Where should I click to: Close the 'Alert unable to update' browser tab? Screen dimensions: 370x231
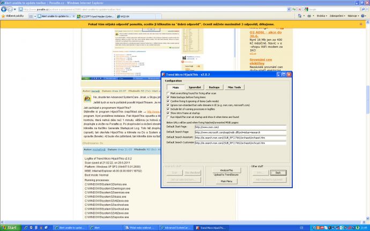[73, 16]
